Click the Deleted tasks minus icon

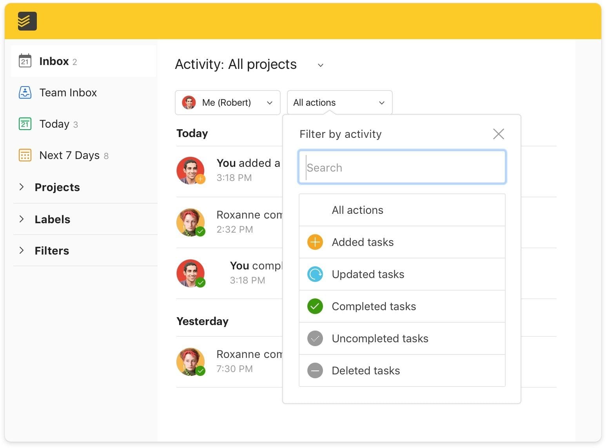315,370
